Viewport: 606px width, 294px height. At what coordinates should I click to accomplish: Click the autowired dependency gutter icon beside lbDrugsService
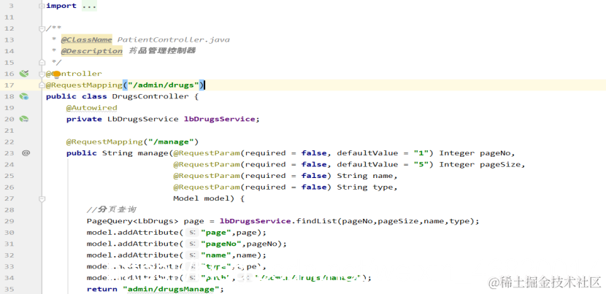[x=24, y=119]
